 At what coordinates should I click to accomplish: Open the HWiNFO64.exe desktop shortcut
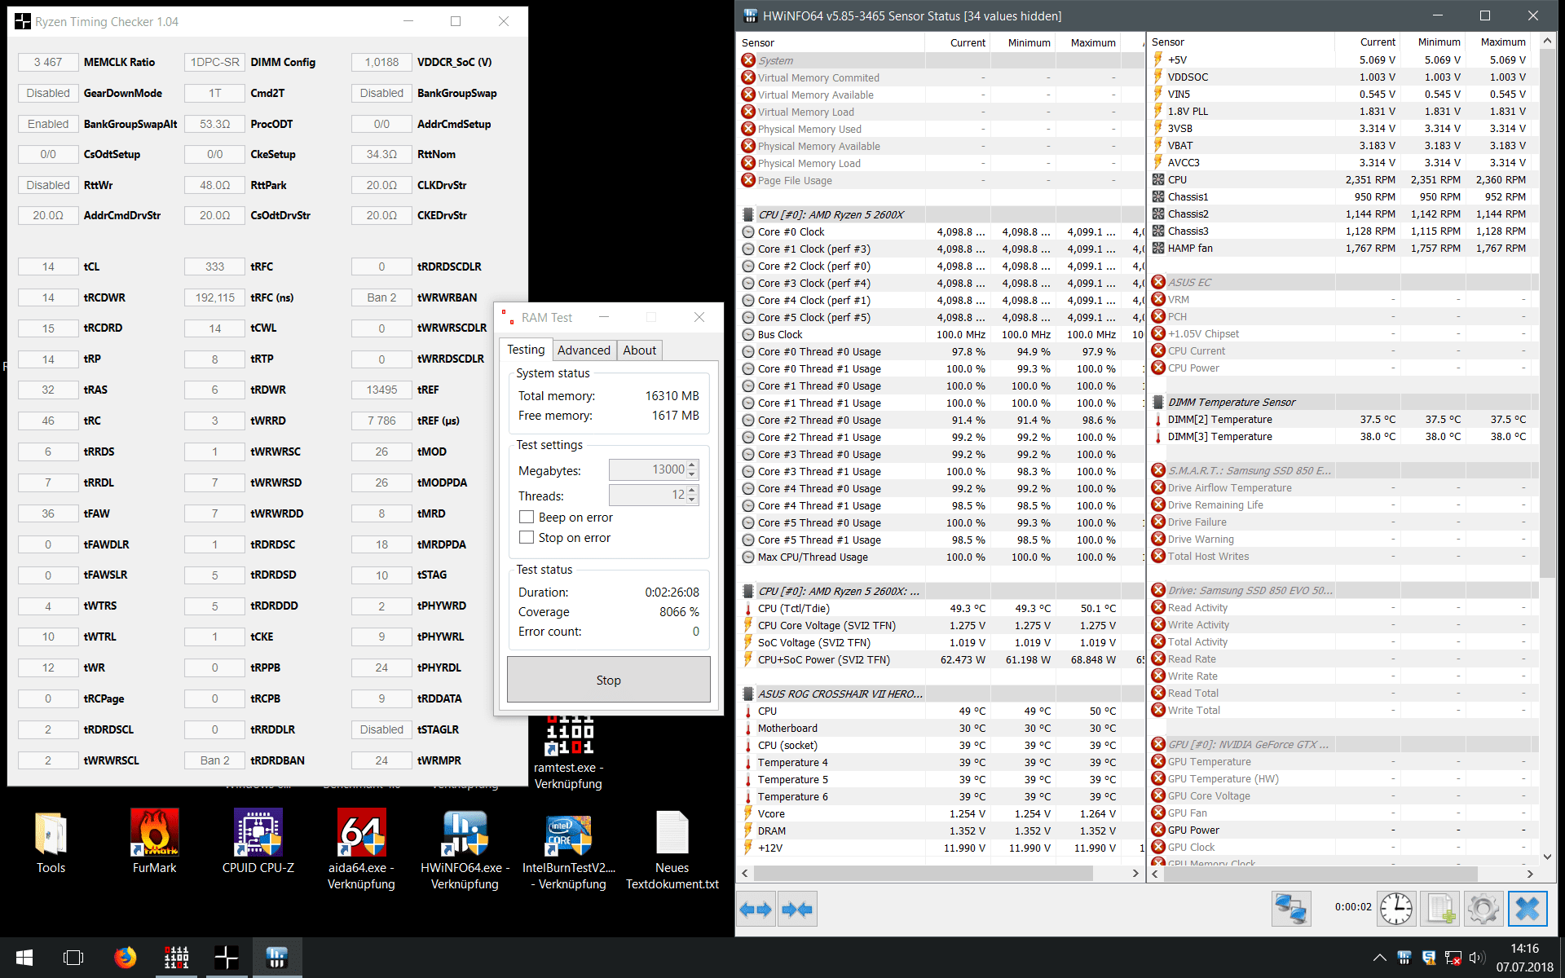pyautogui.click(x=465, y=851)
